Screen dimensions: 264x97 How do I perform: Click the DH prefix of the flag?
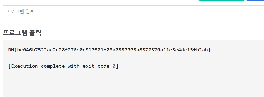pyautogui.click(x=11, y=50)
